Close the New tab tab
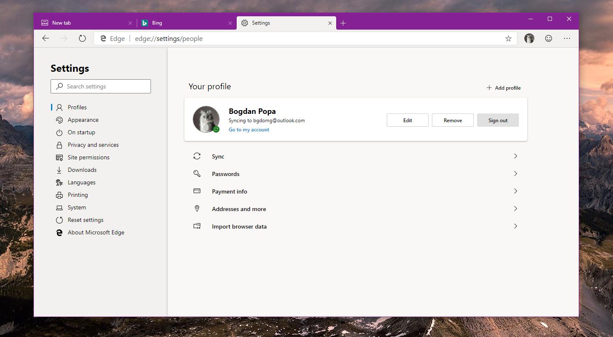This screenshot has height=337, width=613. point(130,23)
